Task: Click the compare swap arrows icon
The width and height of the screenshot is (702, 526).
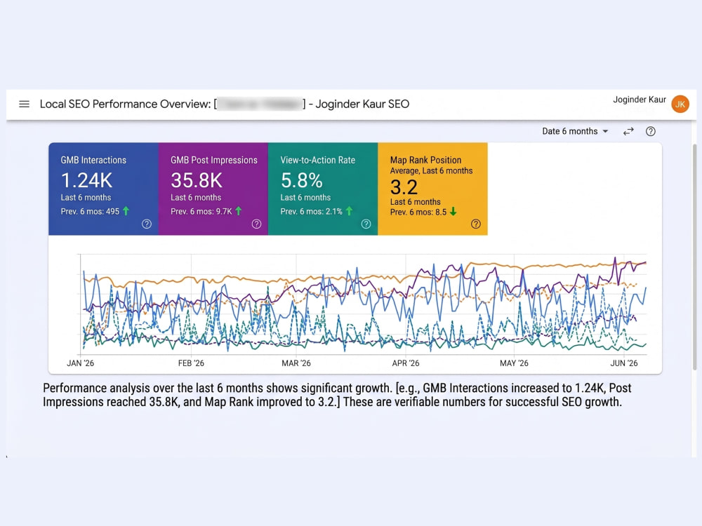Action: pyautogui.click(x=628, y=131)
